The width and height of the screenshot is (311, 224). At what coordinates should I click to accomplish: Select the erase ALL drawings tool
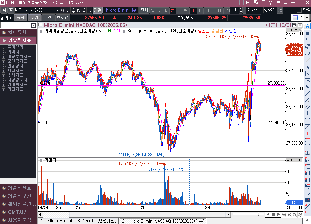307,47
